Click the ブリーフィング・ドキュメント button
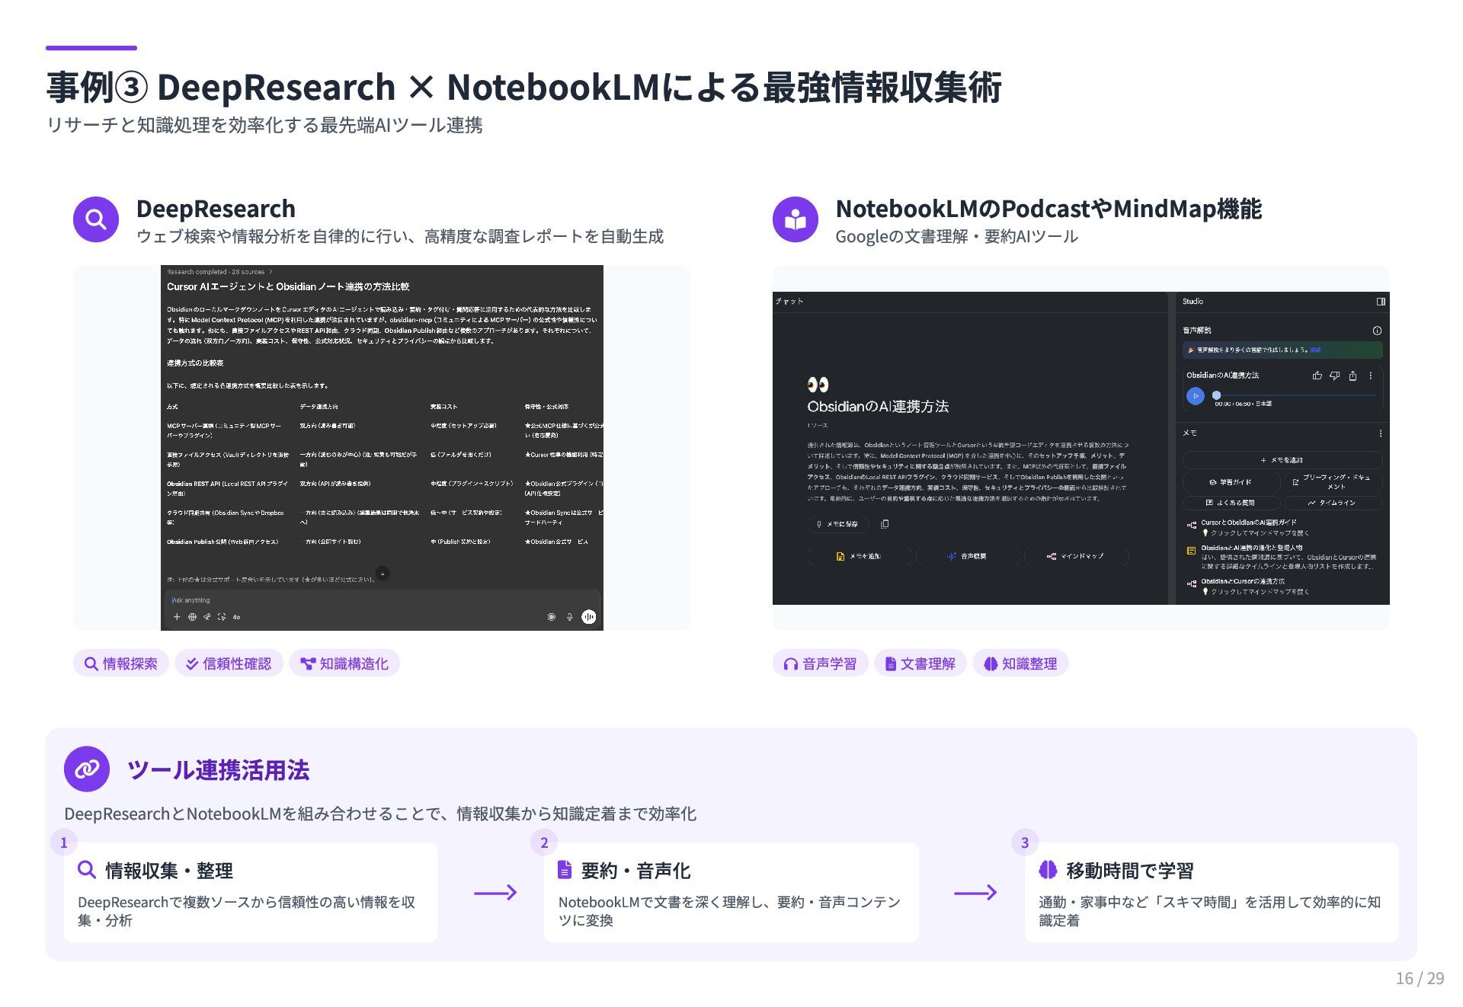Image resolution: width=1463 pixels, height=1007 pixels. 1333,482
